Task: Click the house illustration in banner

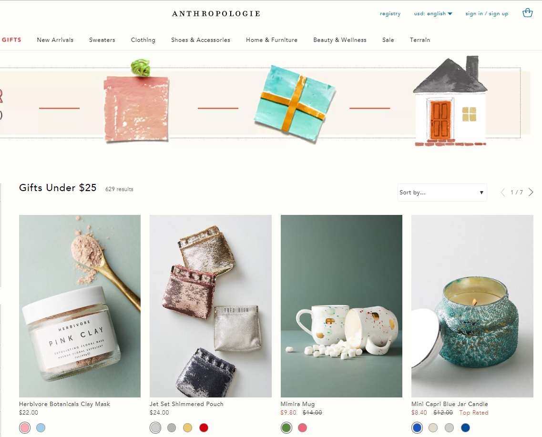Action: coord(450,101)
